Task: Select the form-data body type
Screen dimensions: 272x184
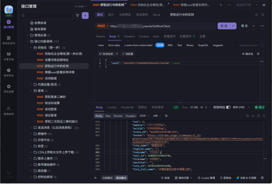Action: point(114,45)
